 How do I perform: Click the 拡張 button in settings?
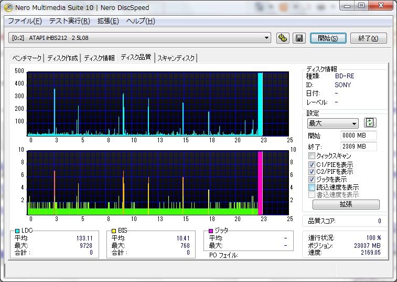tap(346, 204)
